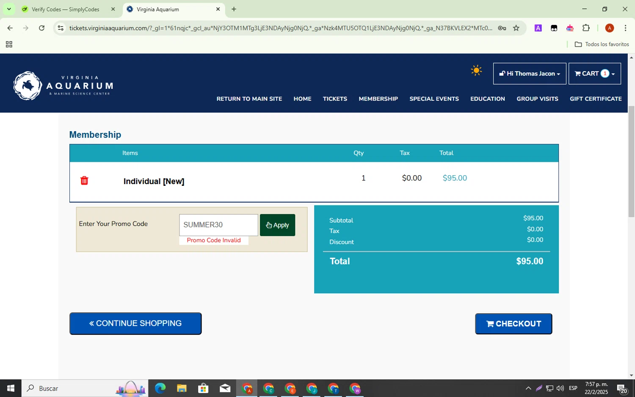Open Special Events navigation item
Viewport: 635px width, 397px height.
tap(434, 99)
